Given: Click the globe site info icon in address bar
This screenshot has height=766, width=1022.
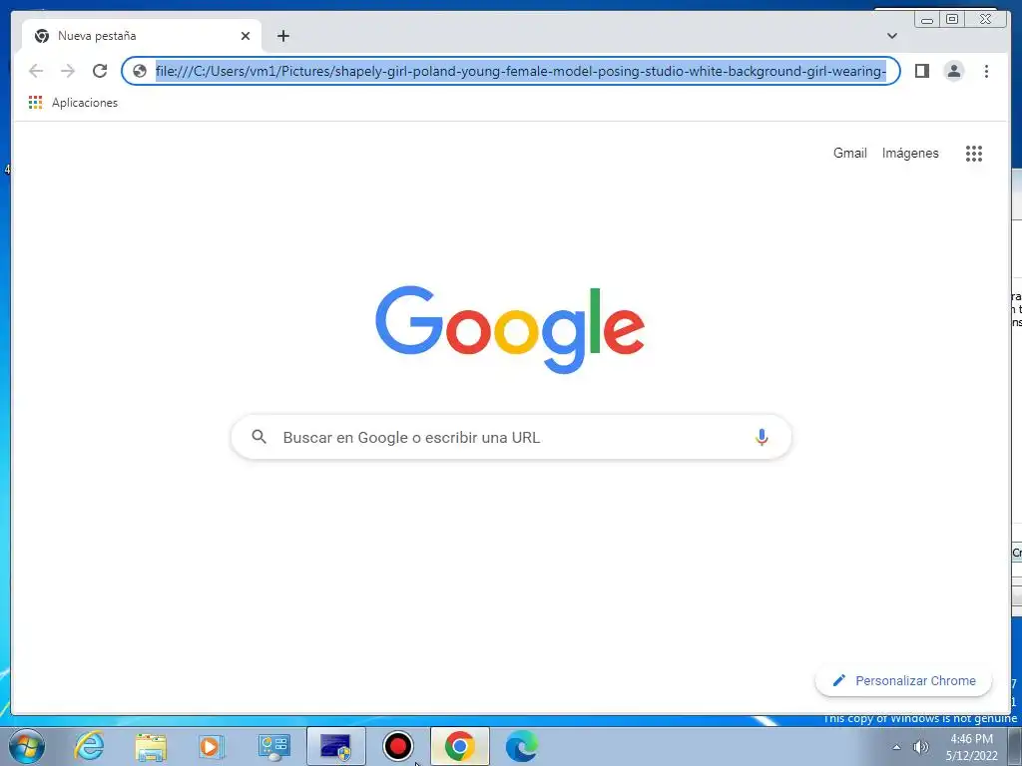Looking at the screenshot, I should (x=140, y=71).
